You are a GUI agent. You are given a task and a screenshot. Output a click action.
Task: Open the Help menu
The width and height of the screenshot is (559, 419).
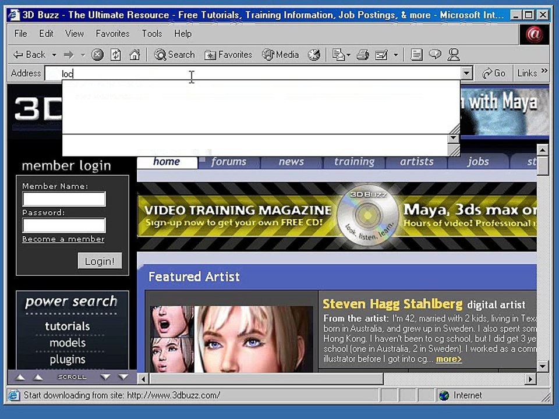[183, 34]
